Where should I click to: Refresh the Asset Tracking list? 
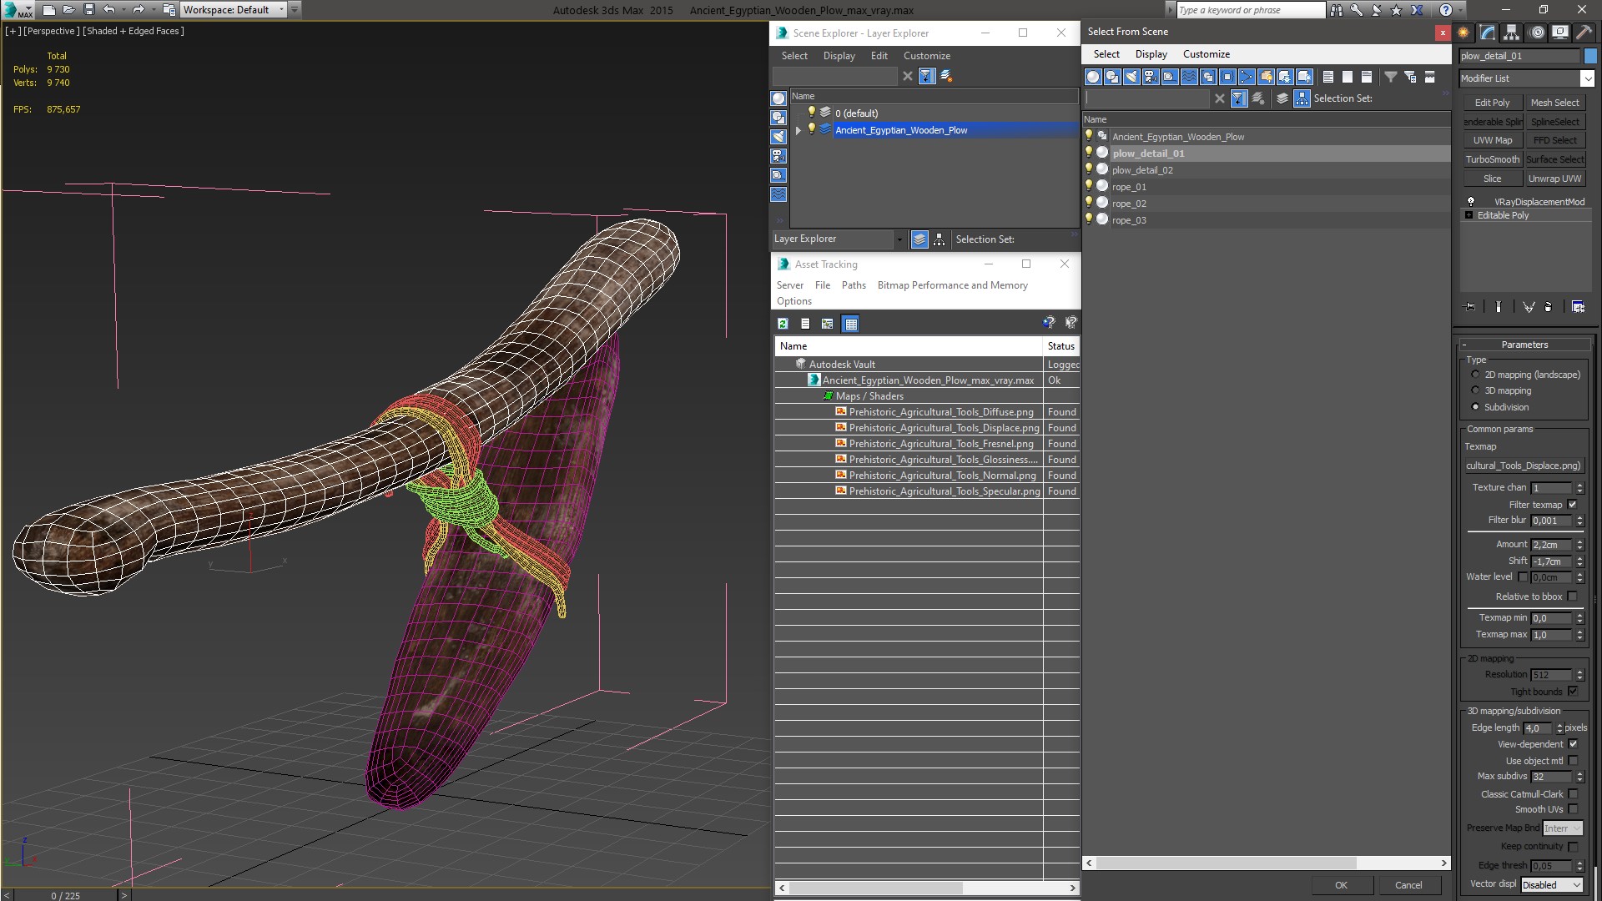click(783, 324)
